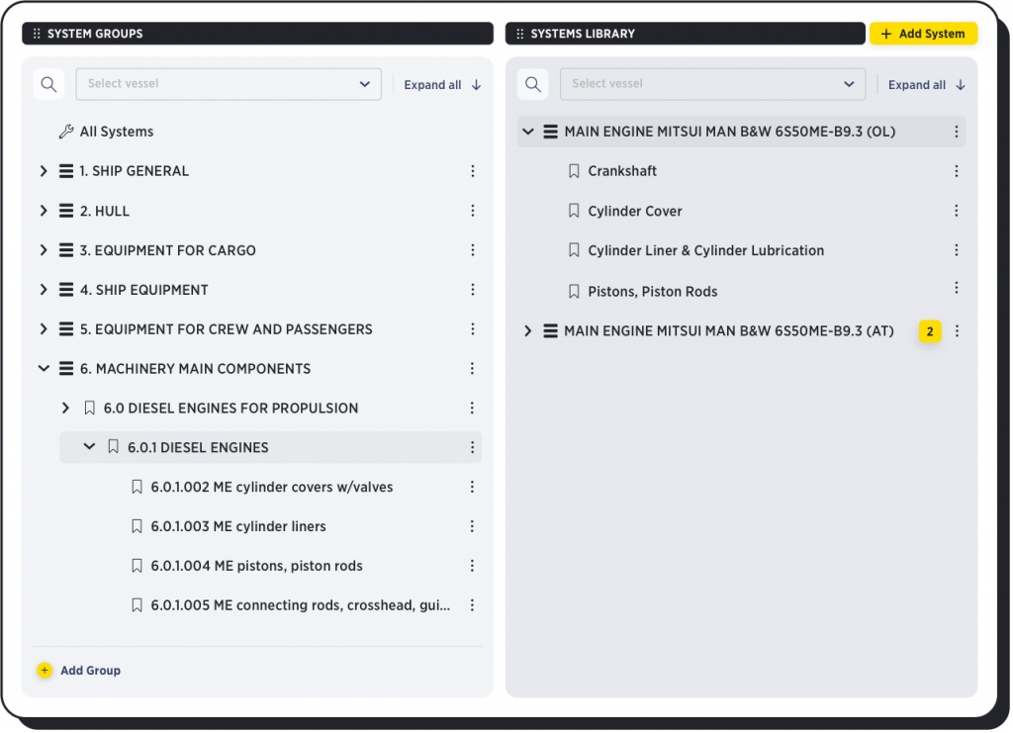1013x733 pixels.
Task: Click the search icon in Systems Library panel
Action: pyautogui.click(x=533, y=84)
